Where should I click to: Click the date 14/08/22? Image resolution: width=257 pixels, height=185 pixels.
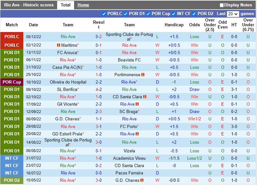coord(34,142)
